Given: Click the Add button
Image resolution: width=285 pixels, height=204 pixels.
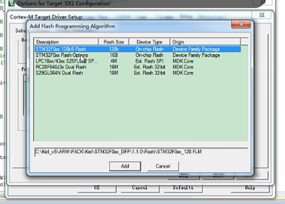Looking at the screenshot, I should point(125,166).
